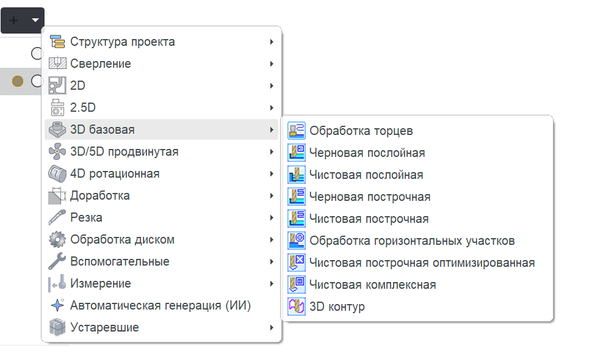Image resolution: width=595 pixels, height=359 pixels.
Task: Click the Черновая послойная icon
Action: click(x=297, y=153)
